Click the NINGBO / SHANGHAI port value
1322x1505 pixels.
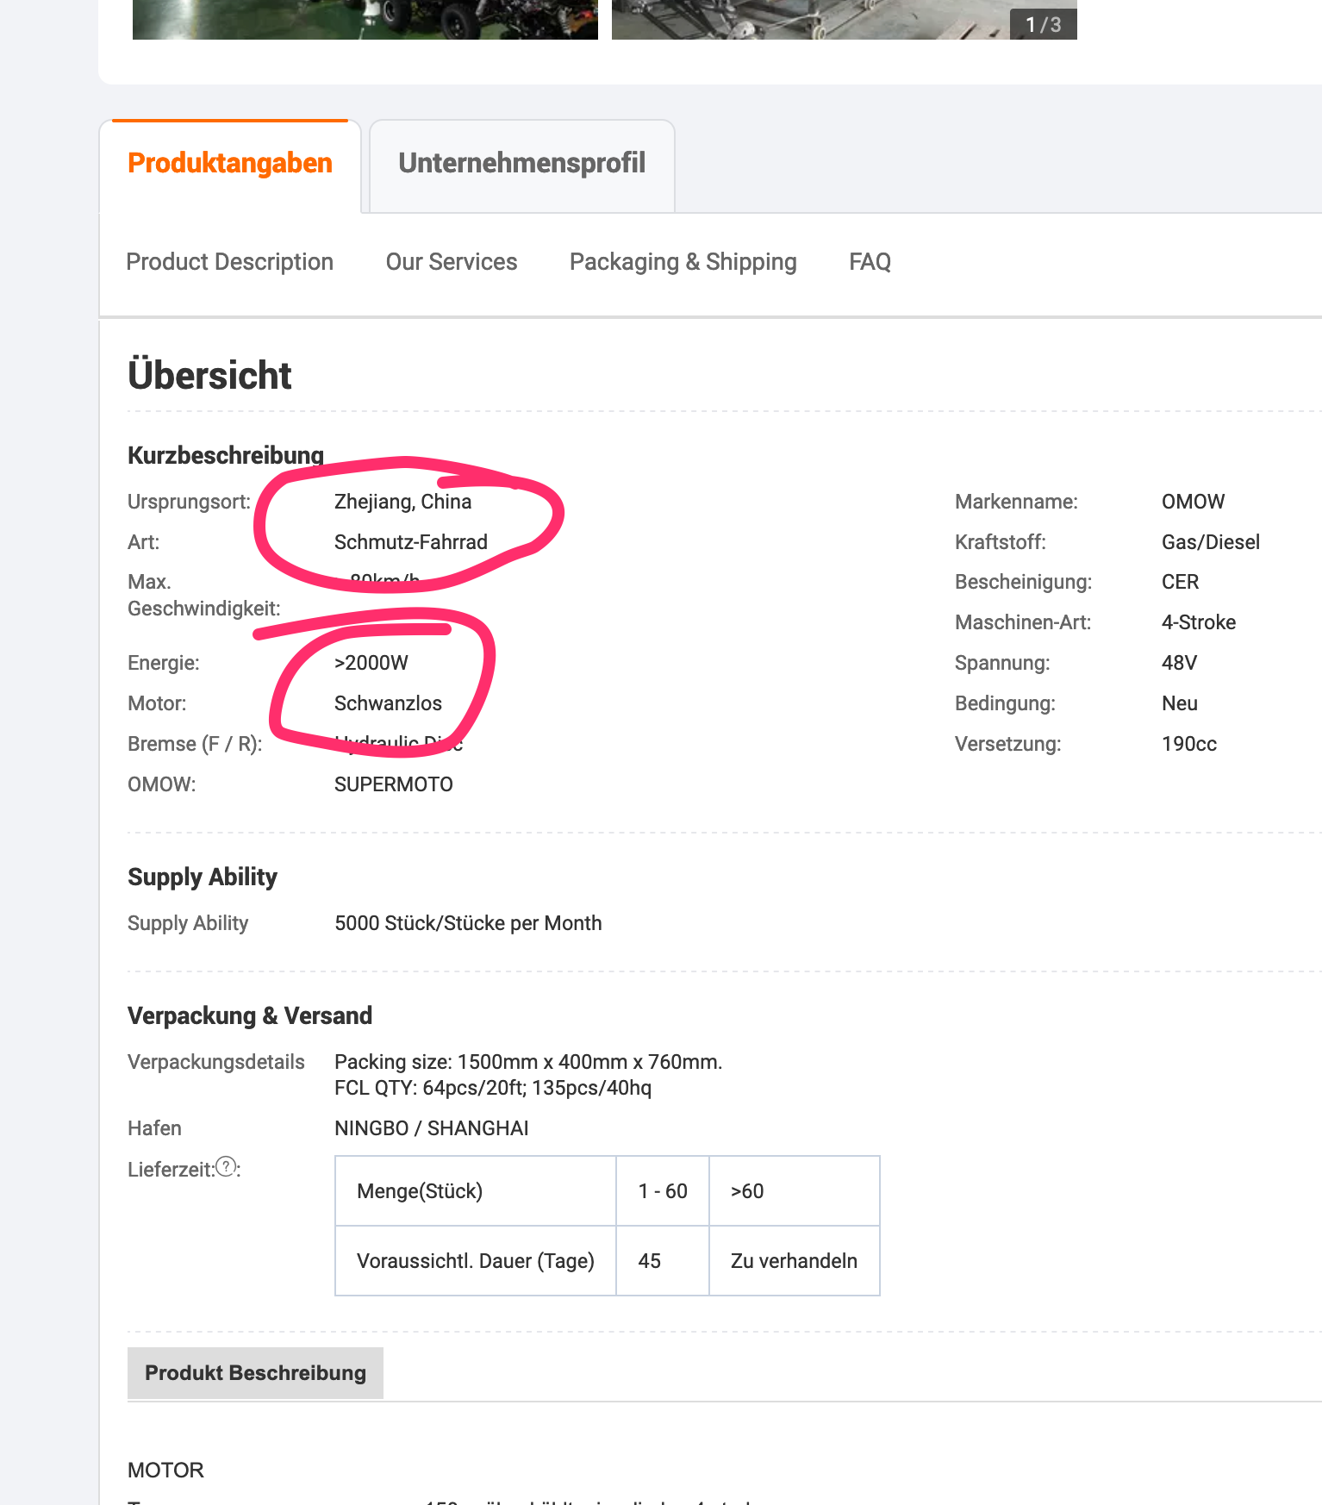[x=431, y=1128]
